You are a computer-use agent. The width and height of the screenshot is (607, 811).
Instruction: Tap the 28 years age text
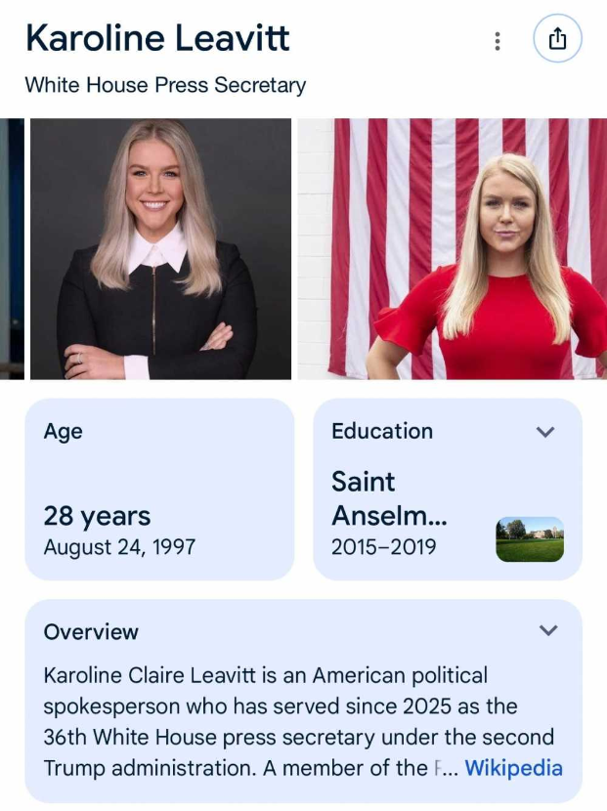pyautogui.click(x=98, y=516)
